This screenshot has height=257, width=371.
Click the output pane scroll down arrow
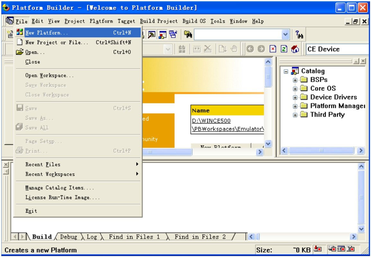[x=362, y=229]
